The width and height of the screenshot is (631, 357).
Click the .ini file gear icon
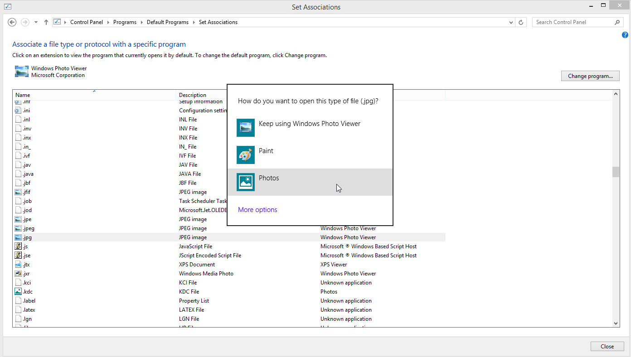pos(18,111)
